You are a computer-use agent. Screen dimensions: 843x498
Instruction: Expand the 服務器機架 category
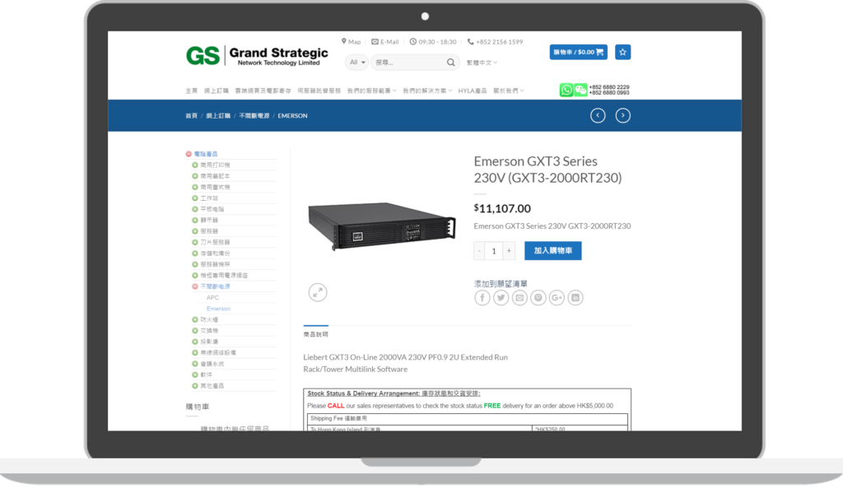point(195,264)
